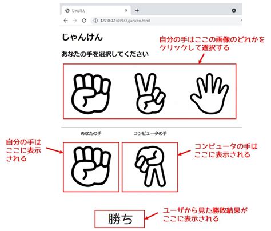
Task: Click the あなたの手を選択してください heading
Action: 105,54
